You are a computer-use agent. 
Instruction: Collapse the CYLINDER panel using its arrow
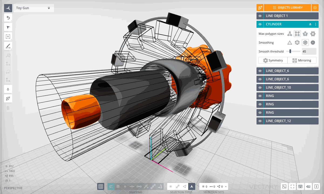(x=310, y=24)
